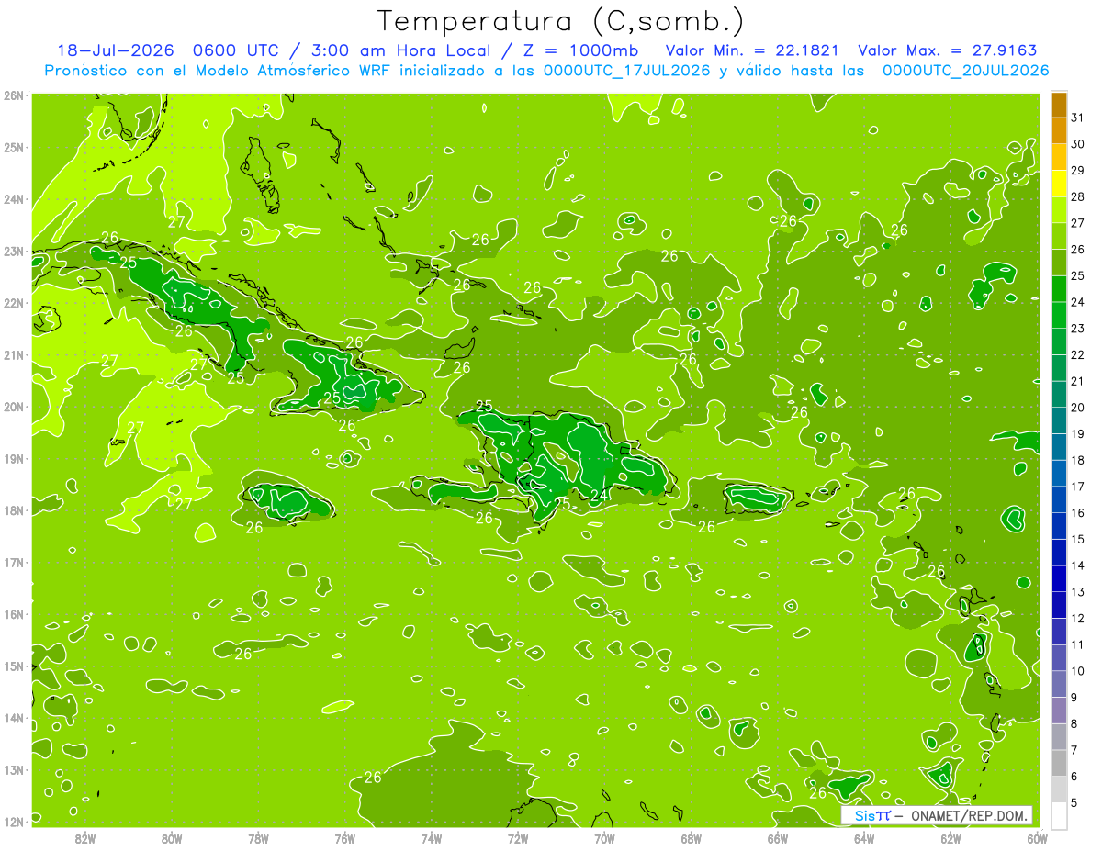Click the 18N latitude axis label
Image resolution: width=1102 pixels, height=851 pixels.
pos(14,510)
